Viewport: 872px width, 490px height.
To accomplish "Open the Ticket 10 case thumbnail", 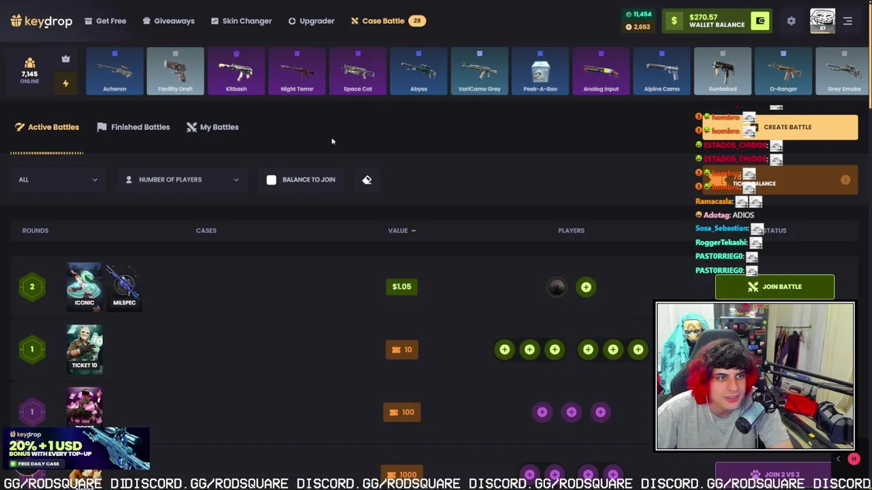I will point(84,349).
